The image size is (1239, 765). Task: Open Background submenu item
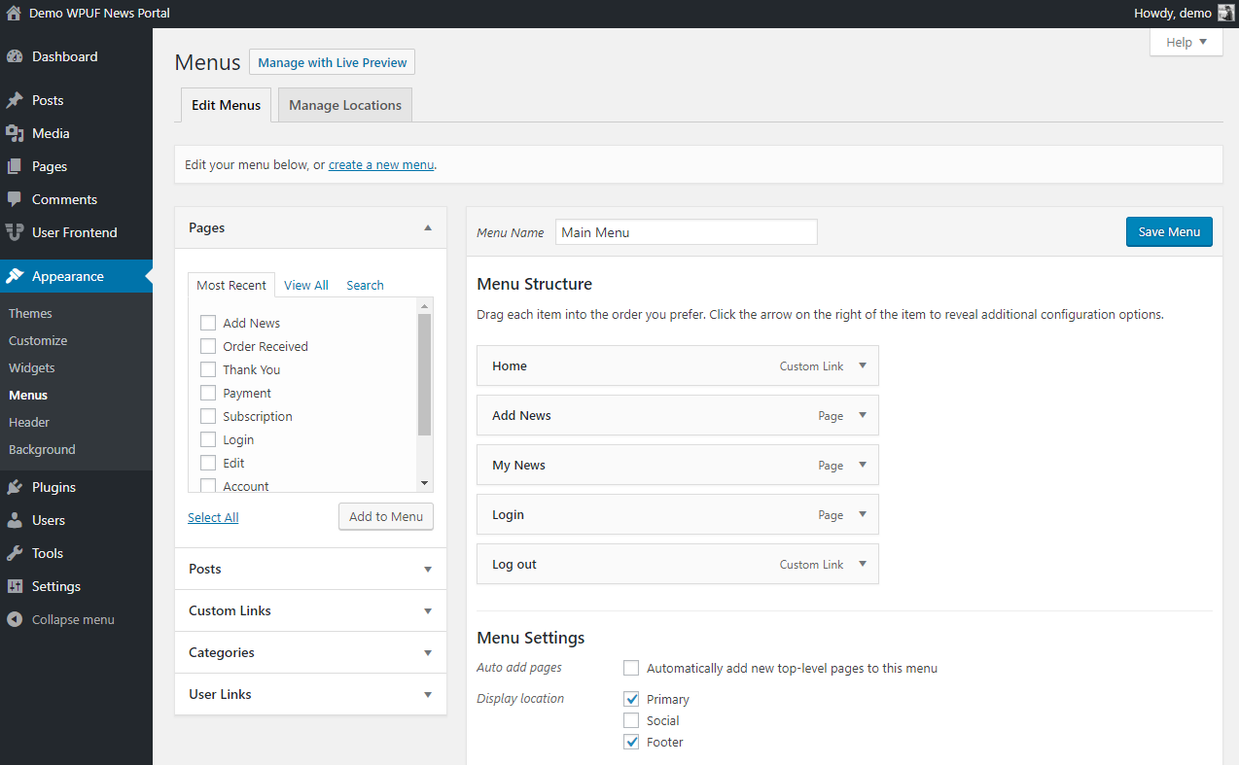coord(42,449)
